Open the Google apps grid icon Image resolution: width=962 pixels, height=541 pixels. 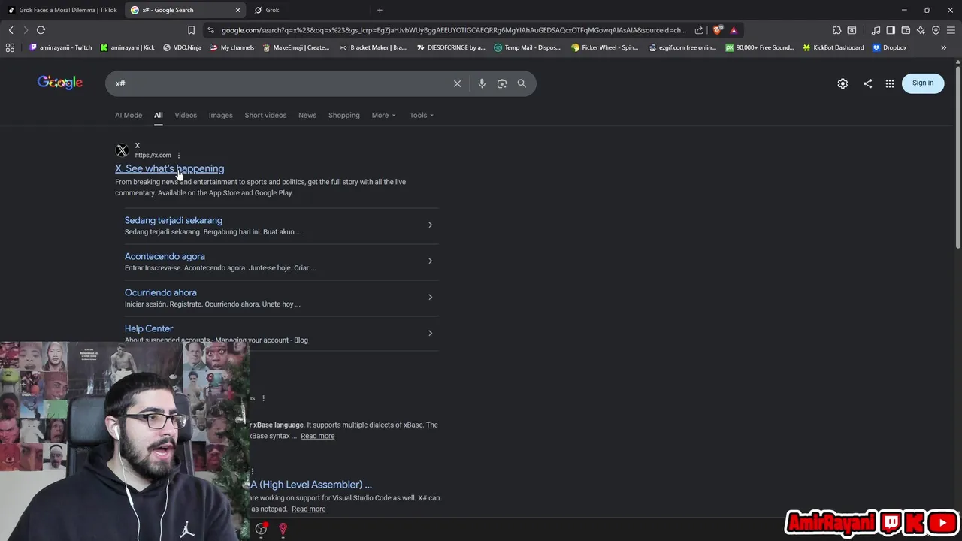(890, 83)
